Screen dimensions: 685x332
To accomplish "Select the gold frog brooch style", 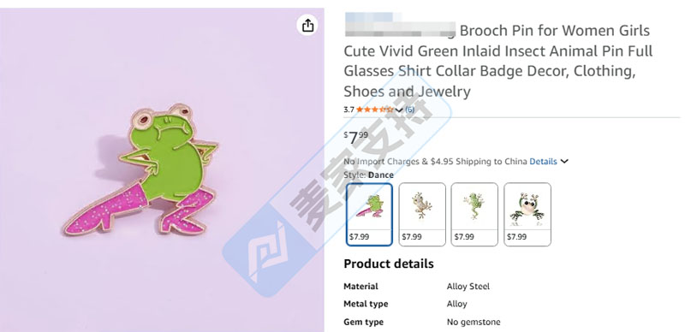I will (422, 215).
